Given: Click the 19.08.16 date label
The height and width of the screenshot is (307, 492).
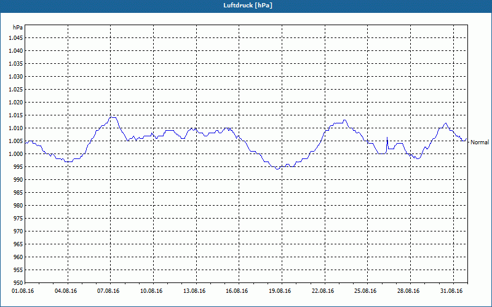Looking at the screenshot, I should 280,291.
